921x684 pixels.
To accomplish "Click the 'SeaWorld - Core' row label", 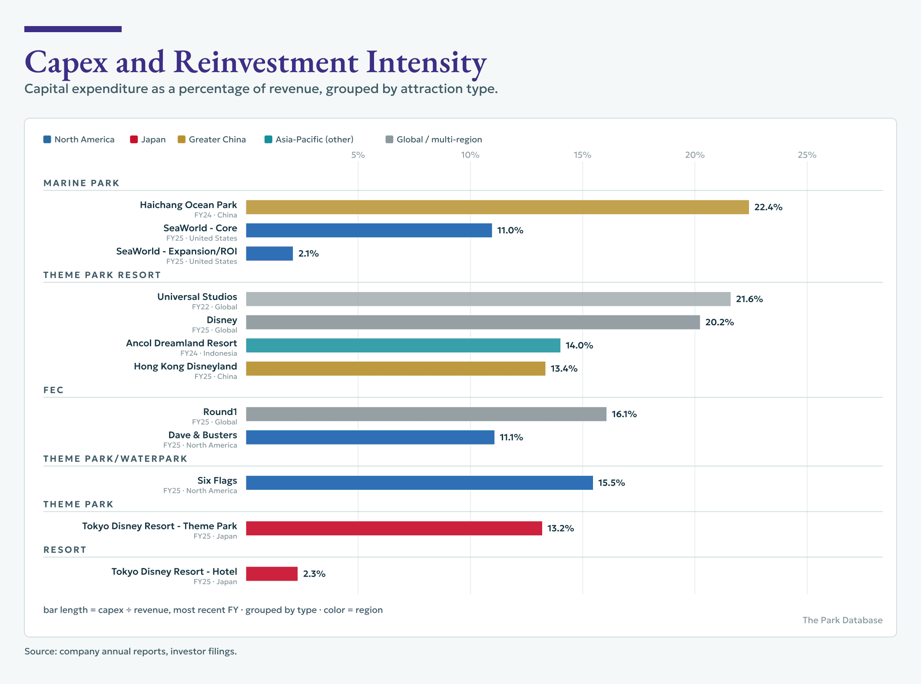I will (x=200, y=228).
